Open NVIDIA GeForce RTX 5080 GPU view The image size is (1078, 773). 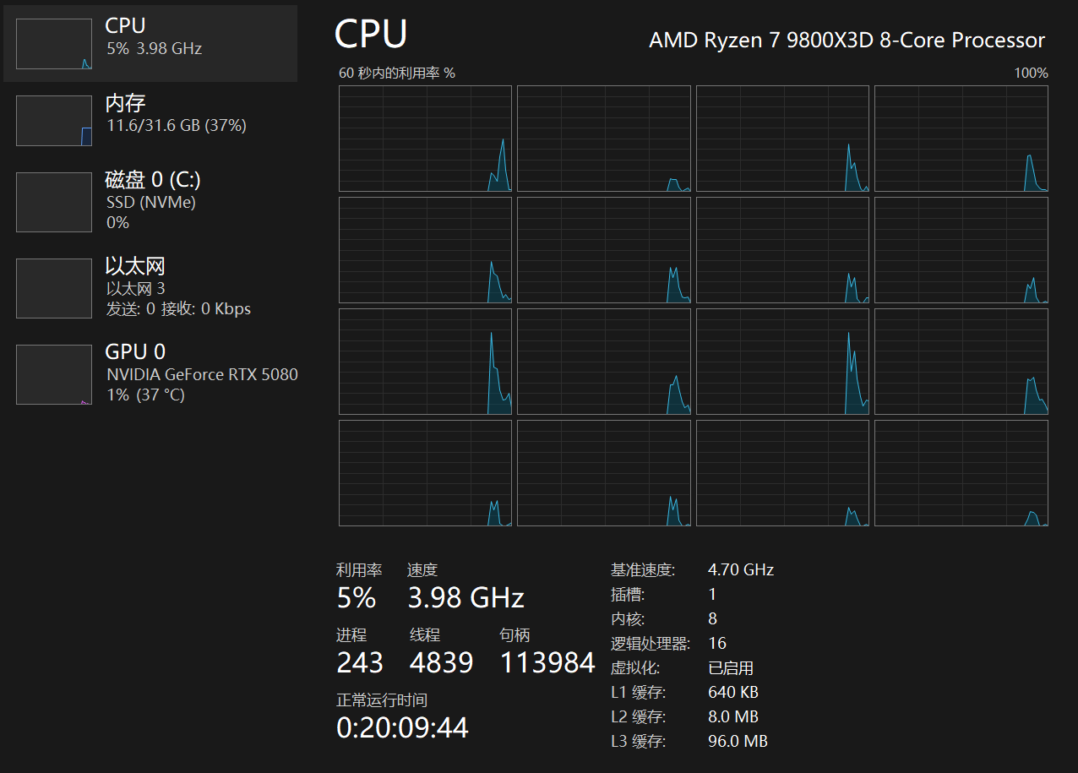pyautogui.click(x=202, y=374)
